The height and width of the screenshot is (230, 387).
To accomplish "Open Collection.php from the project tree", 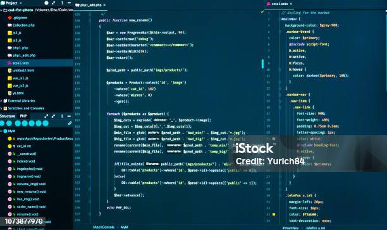I will tap(21, 25).
